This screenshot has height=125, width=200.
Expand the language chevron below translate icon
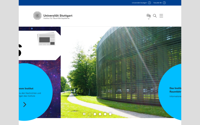(149, 19)
